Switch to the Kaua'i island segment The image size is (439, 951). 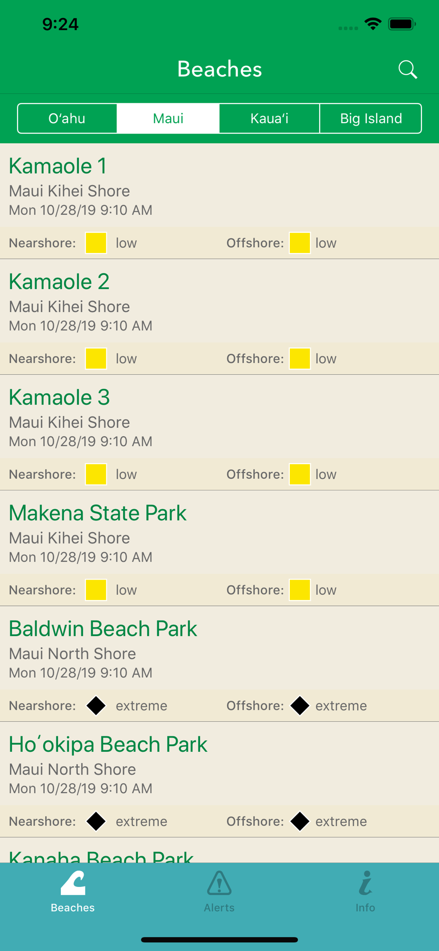(x=269, y=118)
